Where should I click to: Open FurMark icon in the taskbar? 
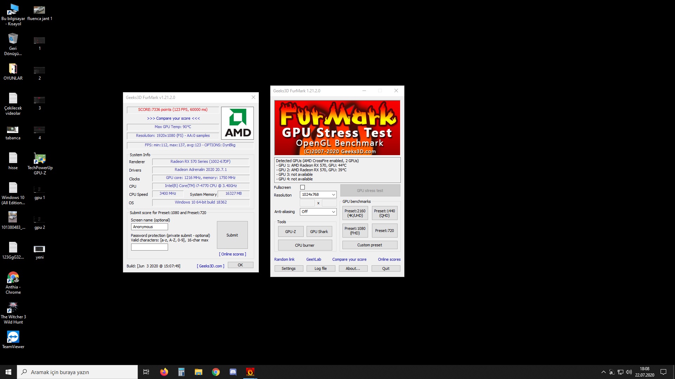click(250, 372)
